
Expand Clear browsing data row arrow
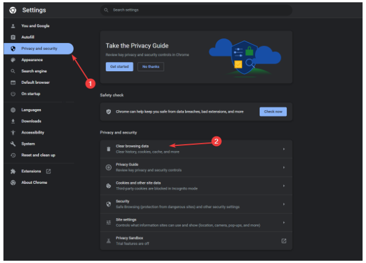click(284, 149)
